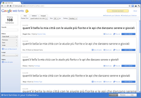Click Bookmark your Collection
The width and height of the screenshot is (141, 98).
pyautogui.click(x=112, y=15)
